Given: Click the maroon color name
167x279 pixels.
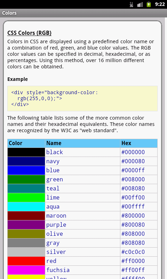Looking at the screenshot, I should [56, 216].
